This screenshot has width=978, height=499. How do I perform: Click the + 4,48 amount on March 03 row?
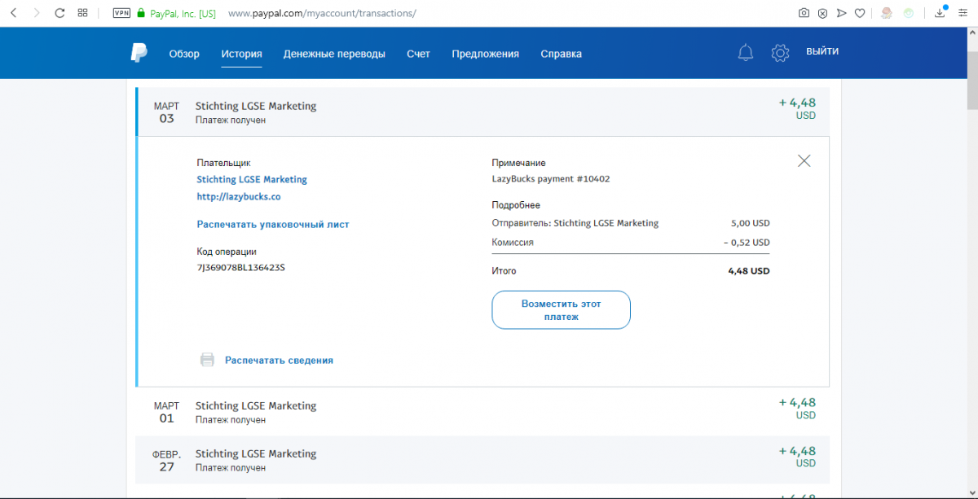797,103
